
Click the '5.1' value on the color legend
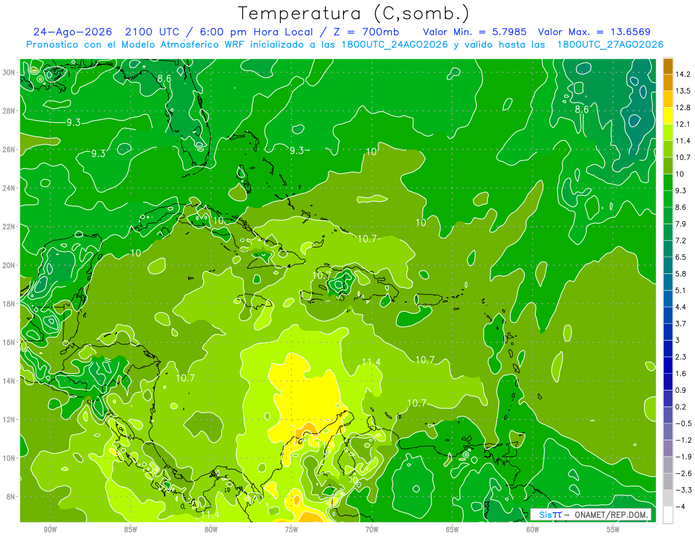(x=681, y=290)
